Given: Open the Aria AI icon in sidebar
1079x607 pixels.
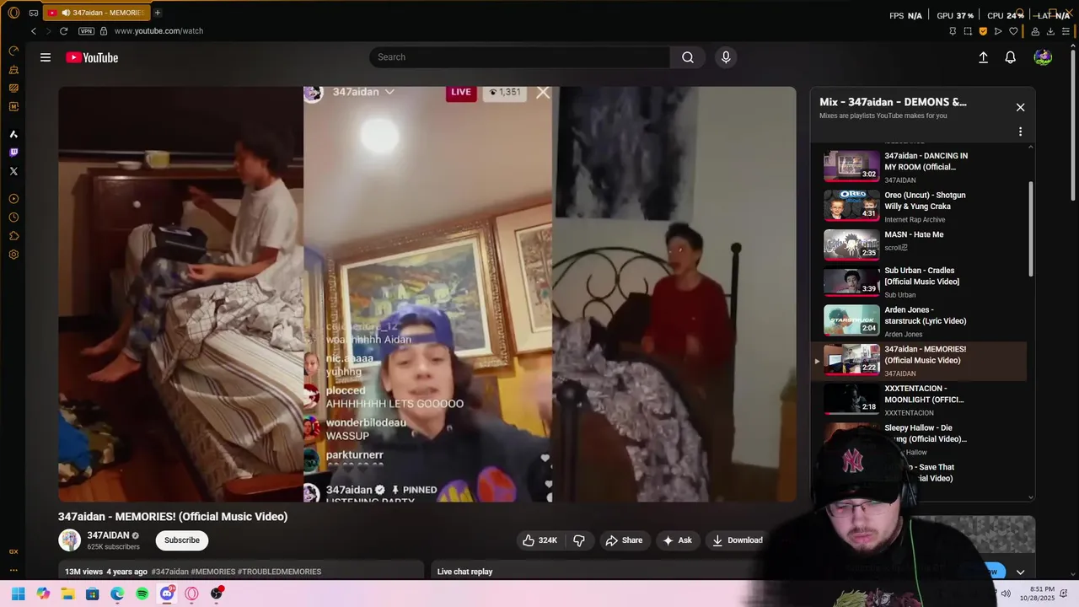Looking at the screenshot, I should 13,134.
